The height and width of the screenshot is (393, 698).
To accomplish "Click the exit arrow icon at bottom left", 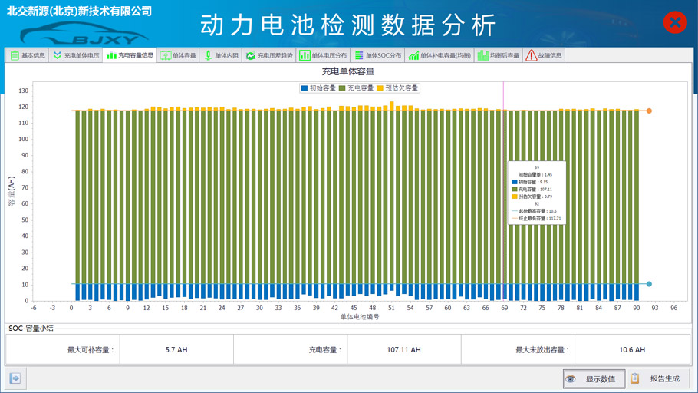I will [15, 378].
